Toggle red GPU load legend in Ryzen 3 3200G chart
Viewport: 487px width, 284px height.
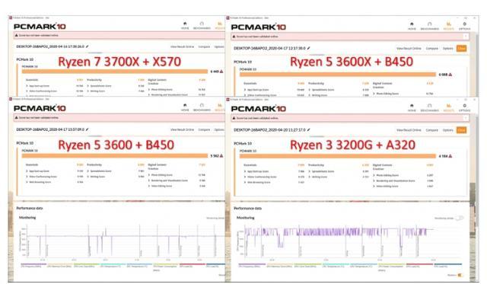coord(419,266)
